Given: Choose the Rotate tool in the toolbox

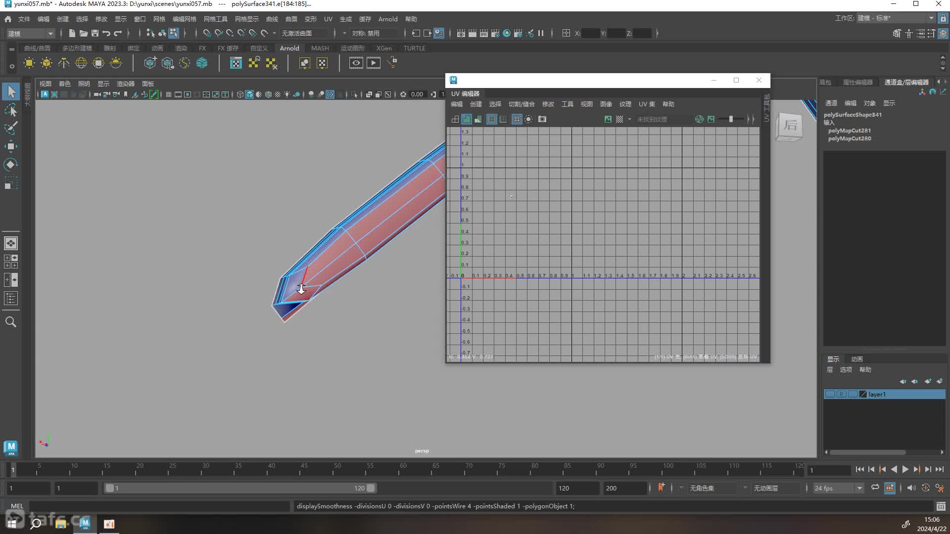Looking at the screenshot, I should click(x=11, y=164).
